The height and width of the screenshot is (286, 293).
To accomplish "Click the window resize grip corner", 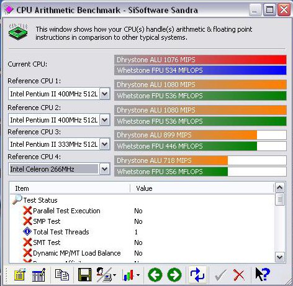I will click(x=288, y=281).
